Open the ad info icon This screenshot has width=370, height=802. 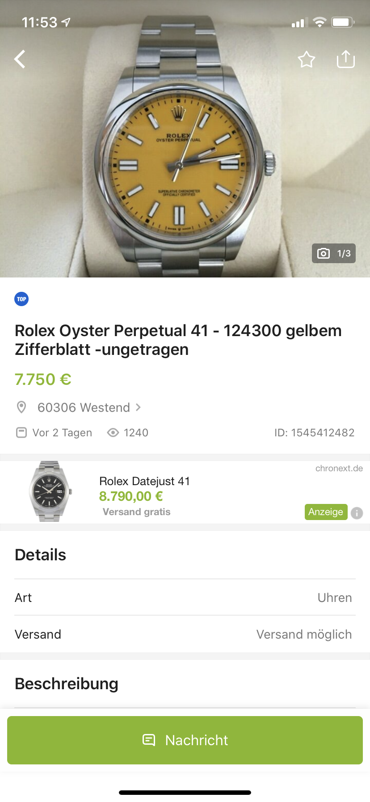click(357, 513)
